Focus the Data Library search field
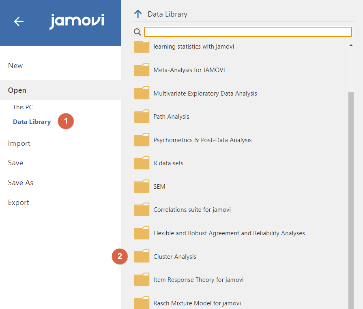The image size is (363, 309). 248,32
